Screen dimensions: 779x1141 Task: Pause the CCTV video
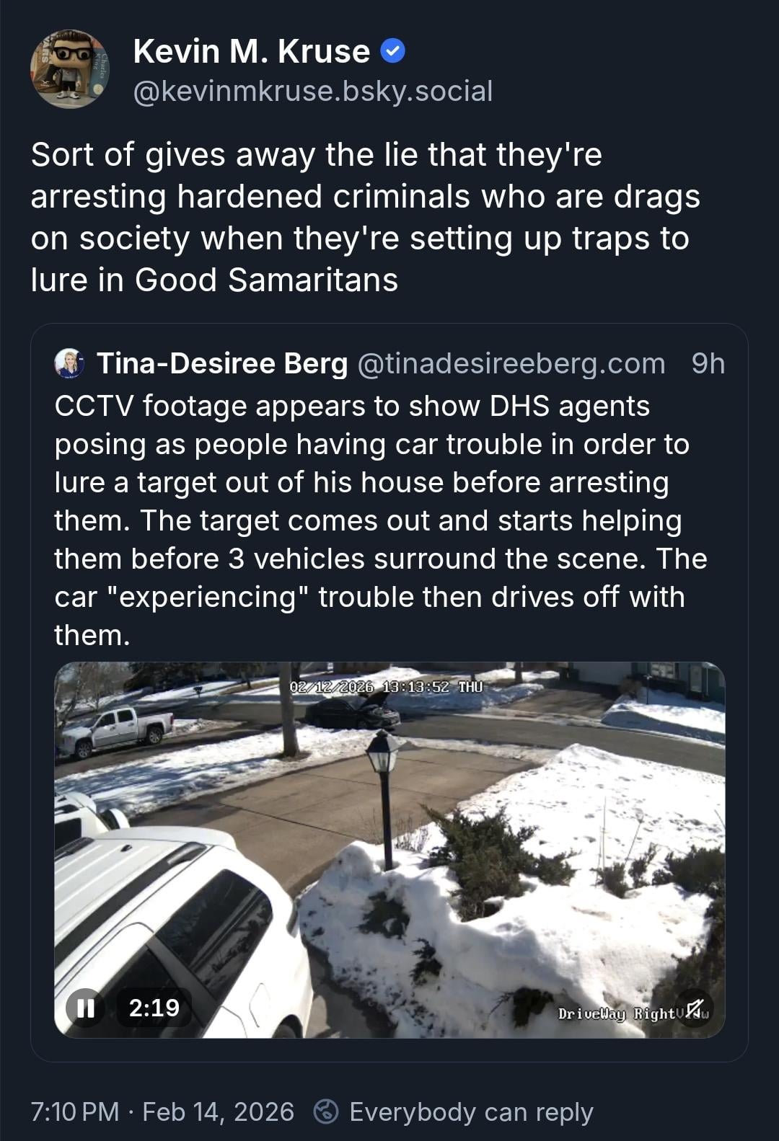[x=86, y=1007]
